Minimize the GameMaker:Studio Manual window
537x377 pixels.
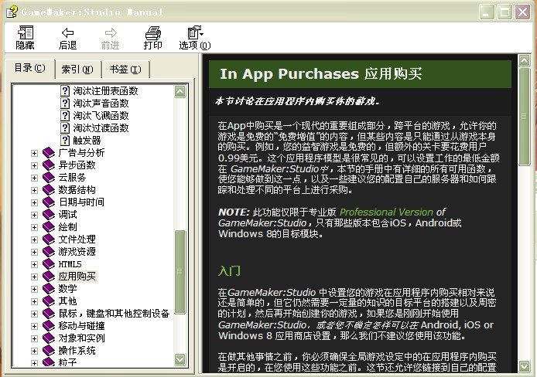pyautogui.click(x=486, y=12)
